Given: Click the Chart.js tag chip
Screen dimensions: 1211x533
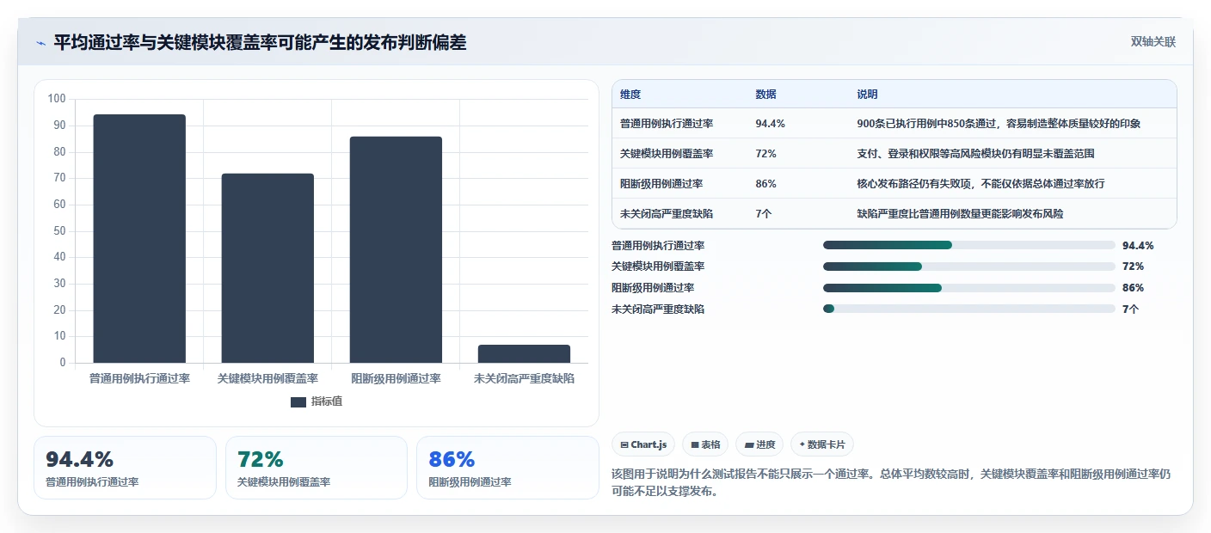Looking at the screenshot, I should coord(643,444).
